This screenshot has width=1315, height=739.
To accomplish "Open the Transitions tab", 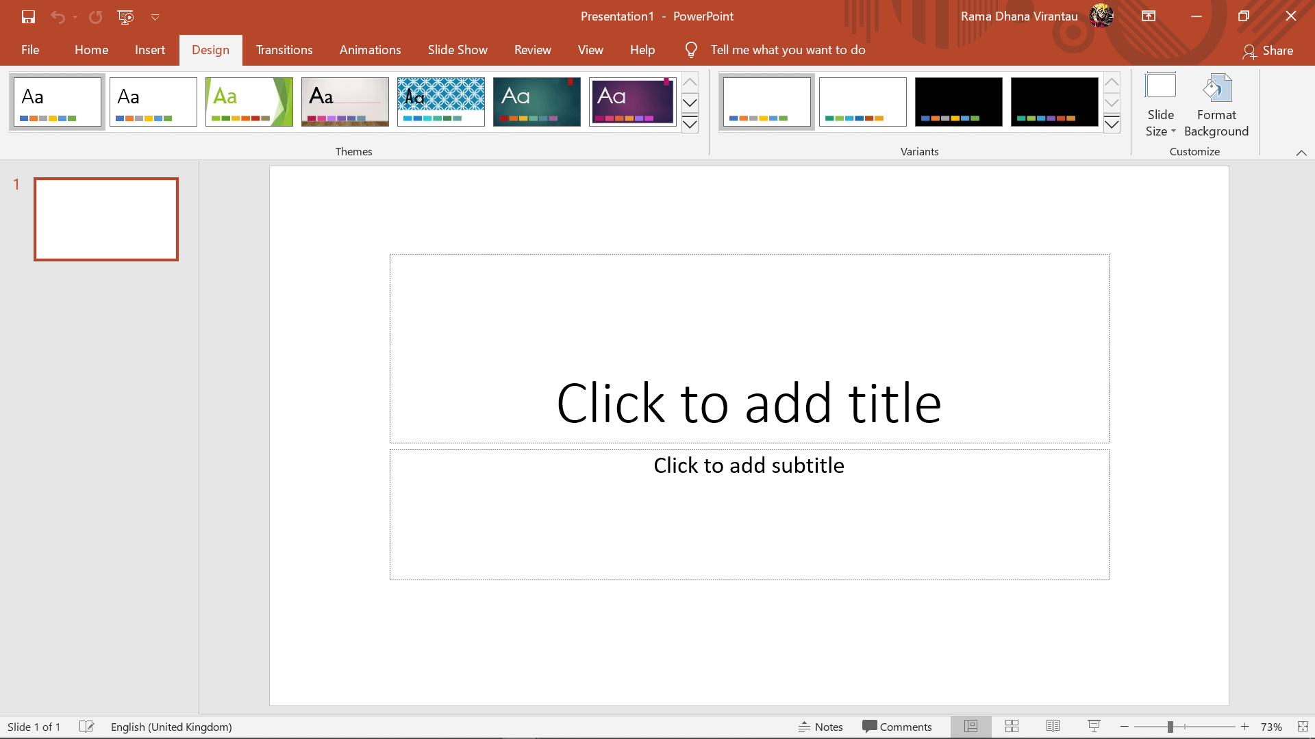I will pos(284,50).
